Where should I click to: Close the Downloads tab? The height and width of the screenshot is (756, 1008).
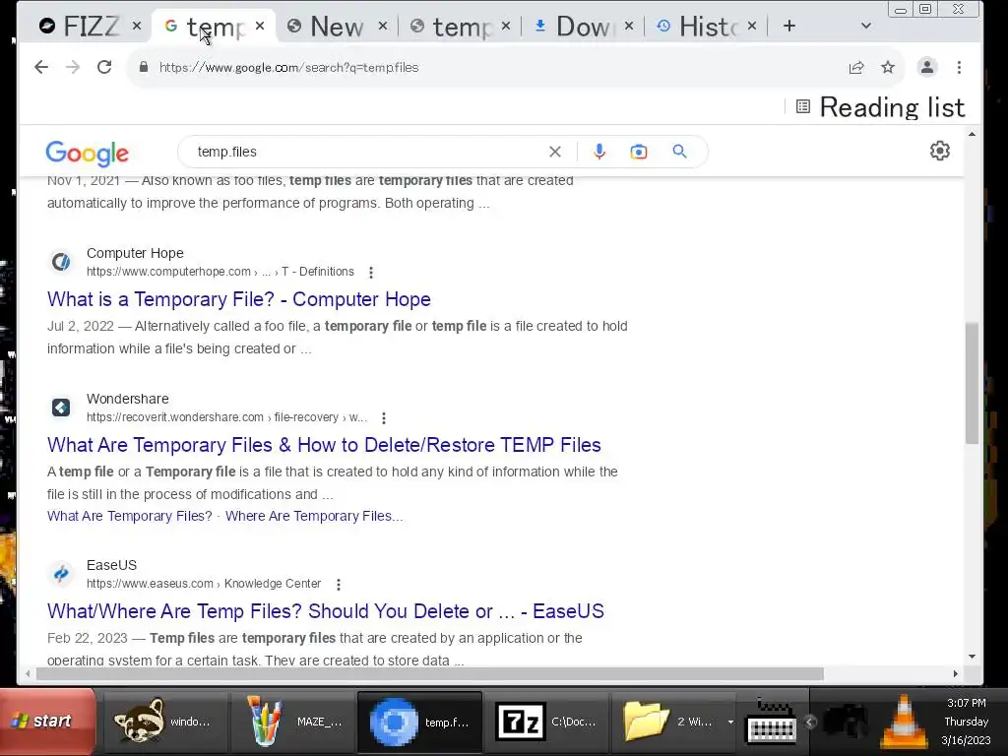coord(629,26)
